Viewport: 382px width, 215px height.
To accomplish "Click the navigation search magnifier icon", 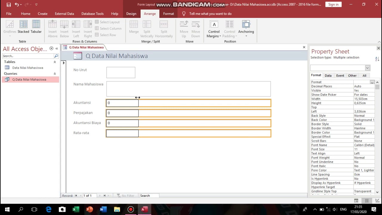I will (56, 56).
